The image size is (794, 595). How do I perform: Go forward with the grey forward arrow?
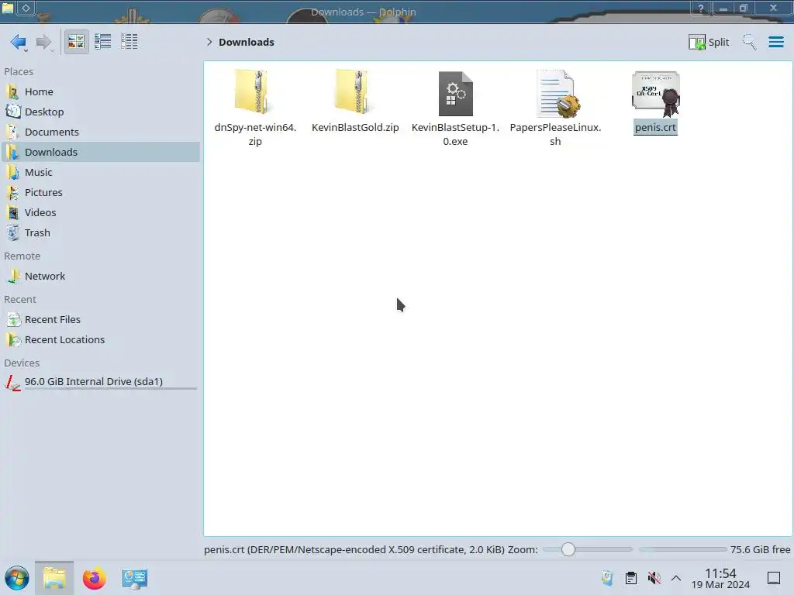coord(44,42)
